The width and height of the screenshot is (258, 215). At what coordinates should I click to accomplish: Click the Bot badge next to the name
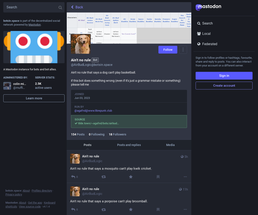tap(95, 60)
